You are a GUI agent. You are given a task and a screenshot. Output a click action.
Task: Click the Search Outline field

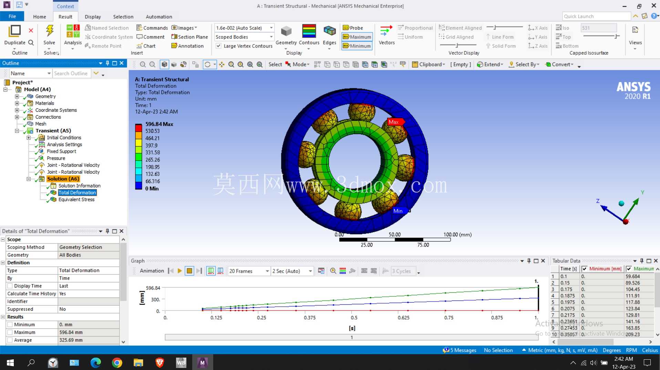coord(72,73)
